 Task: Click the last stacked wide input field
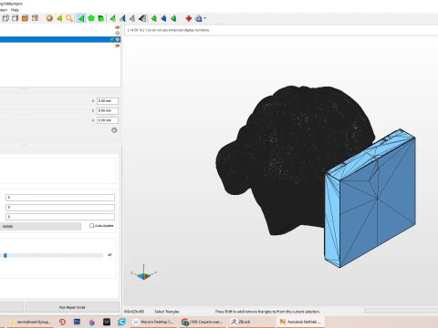pyautogui.click(x=60, y=217)
